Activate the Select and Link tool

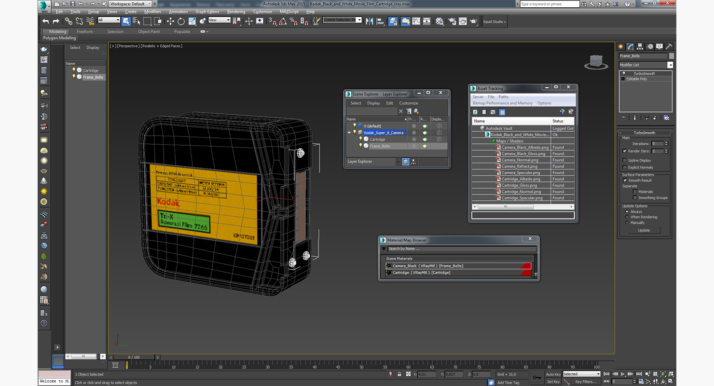point(69,21)
